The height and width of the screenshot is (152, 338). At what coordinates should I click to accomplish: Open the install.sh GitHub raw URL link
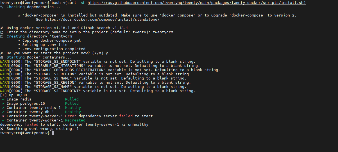(x=196, y=3)
